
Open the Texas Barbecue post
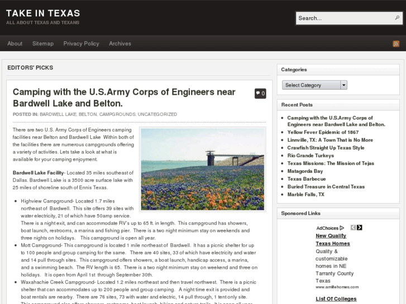pos(307,179)
